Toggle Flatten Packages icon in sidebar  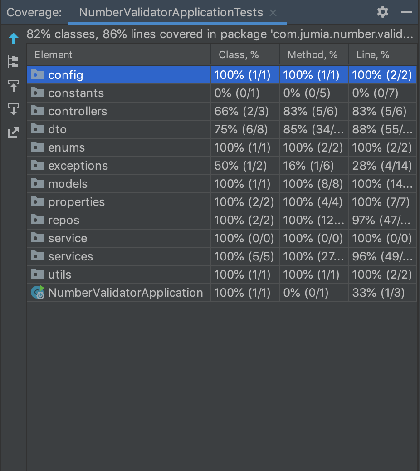(14, 62)
